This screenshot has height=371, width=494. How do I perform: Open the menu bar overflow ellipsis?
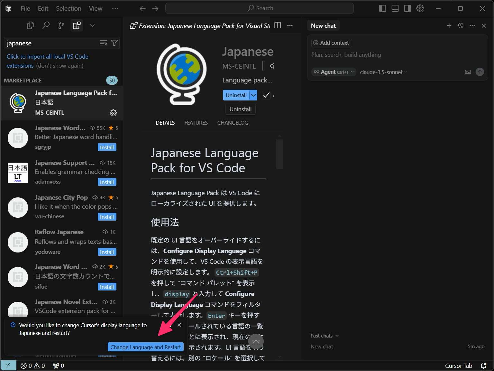click(x=115, y=8)
